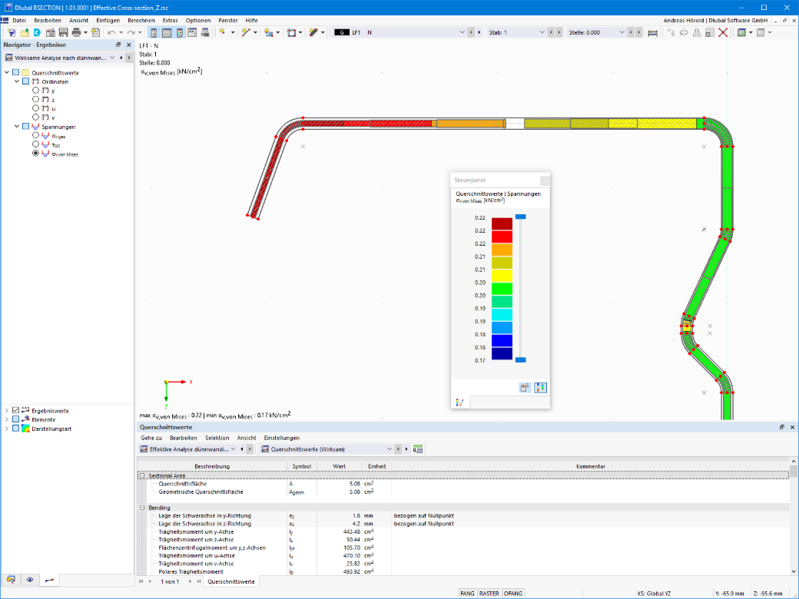
Task: Click the RASTER status bar button
Action: 489,594
